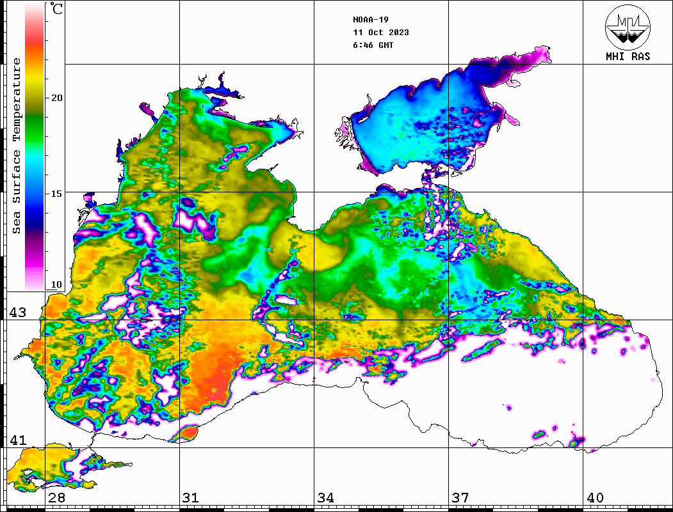Click longitude label '34'

tap(326, 498)
